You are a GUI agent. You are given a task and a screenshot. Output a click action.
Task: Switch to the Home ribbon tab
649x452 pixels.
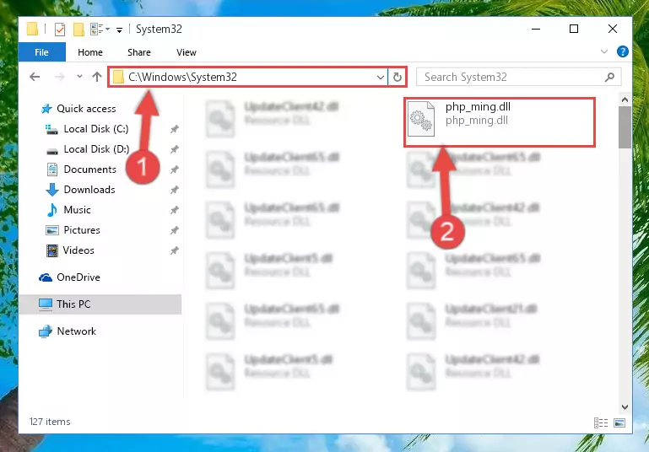[89, 52]
